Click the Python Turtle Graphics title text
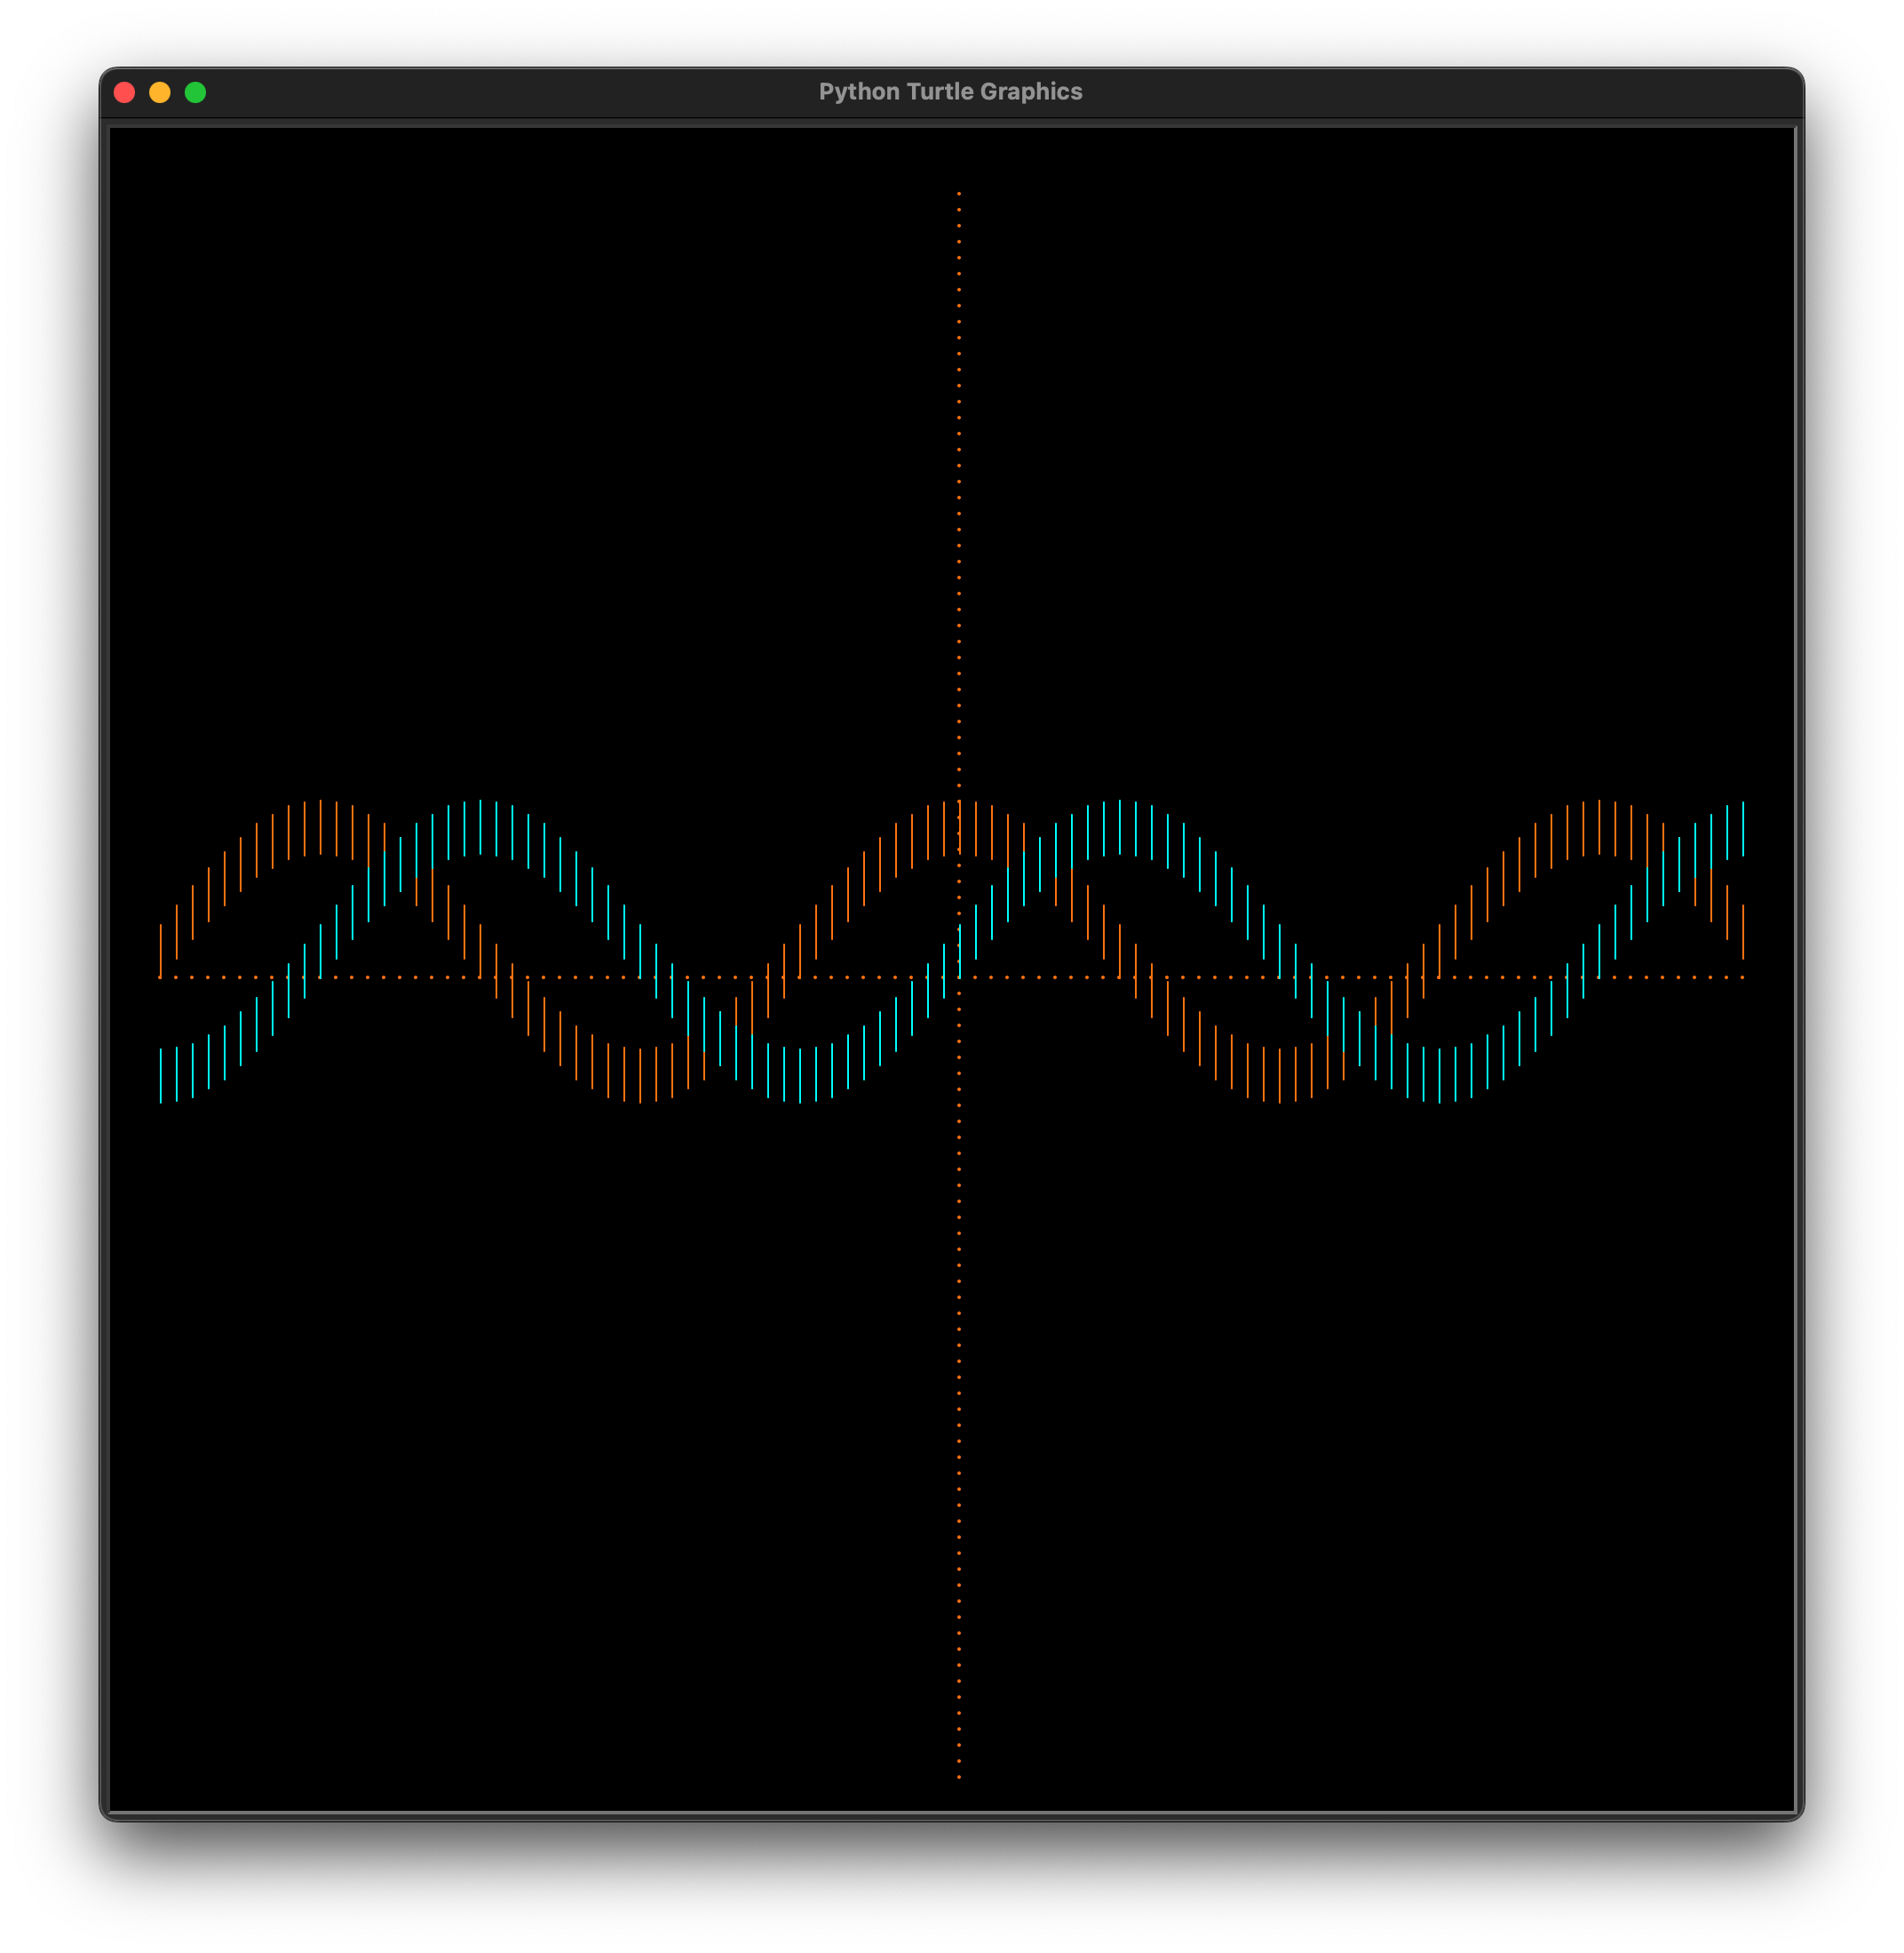 (950, 92)
